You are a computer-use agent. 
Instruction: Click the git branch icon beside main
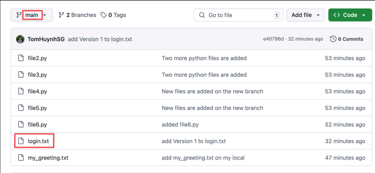(19, 15)
